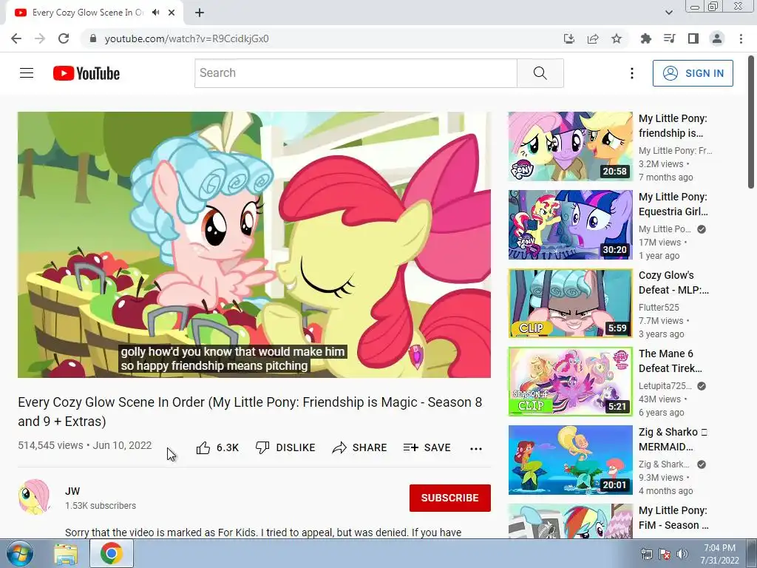The image size is (757, 568).
Task: Click the video title text
Action: tap(250, 411)
